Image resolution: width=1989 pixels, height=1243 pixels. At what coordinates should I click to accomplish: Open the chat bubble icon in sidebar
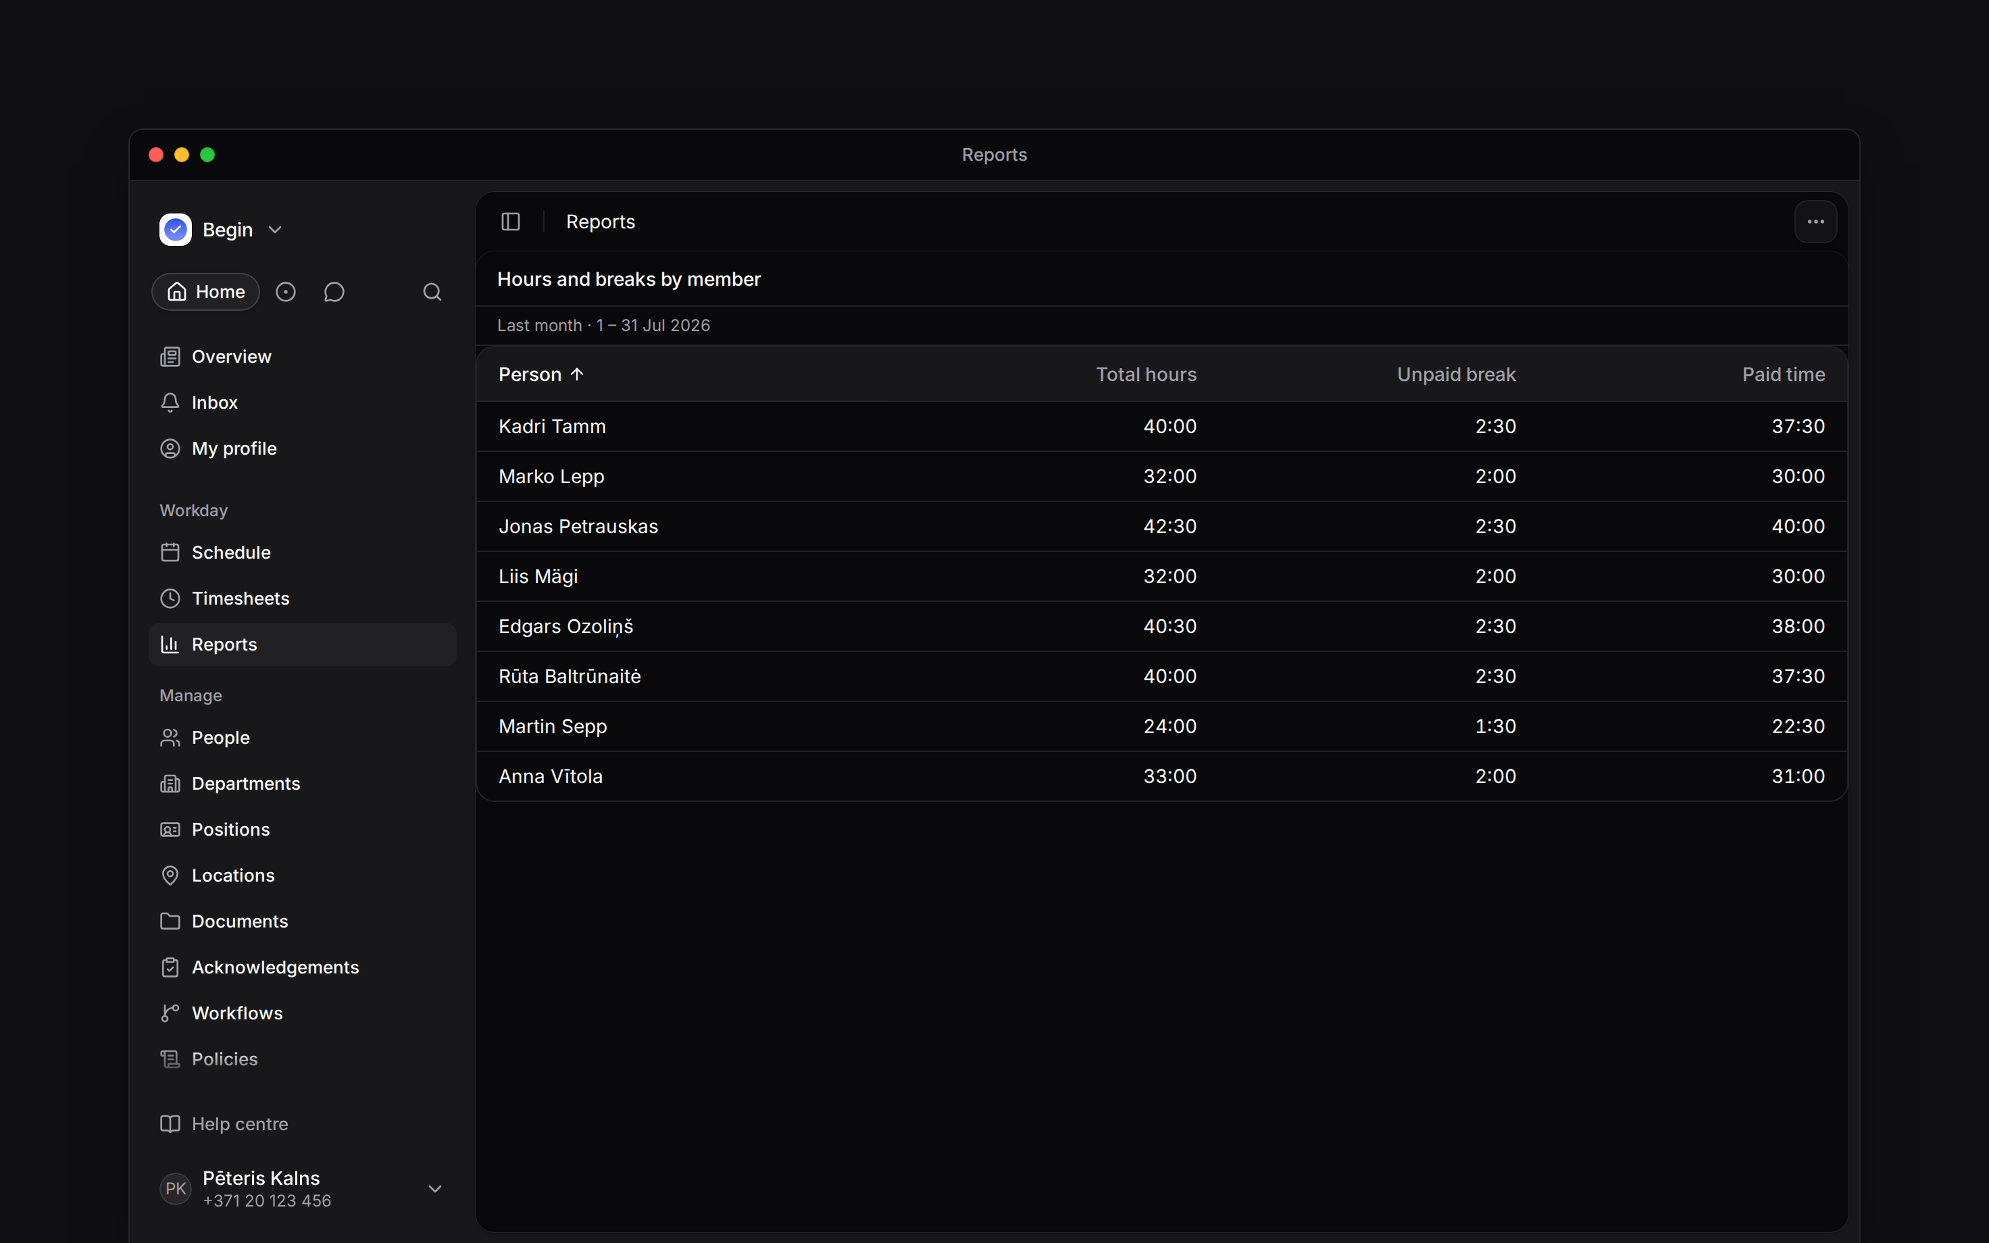tap(334, 292)
